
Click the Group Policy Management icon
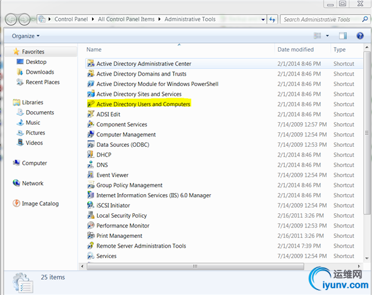coord(91,185)
